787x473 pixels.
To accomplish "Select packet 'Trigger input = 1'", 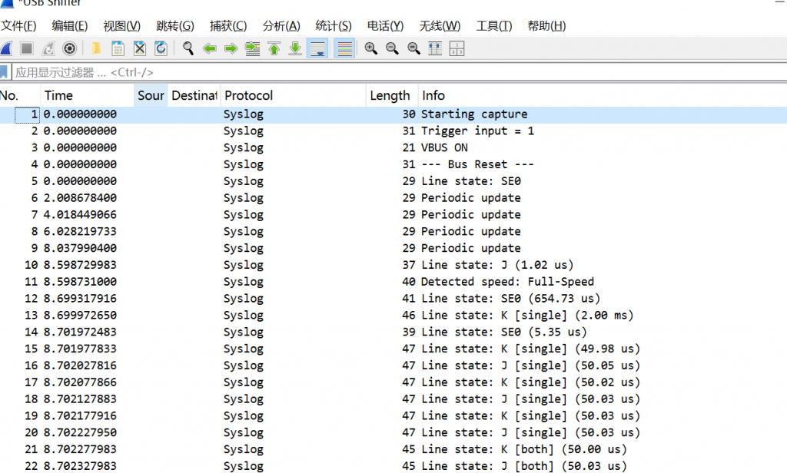I will 393,131.
